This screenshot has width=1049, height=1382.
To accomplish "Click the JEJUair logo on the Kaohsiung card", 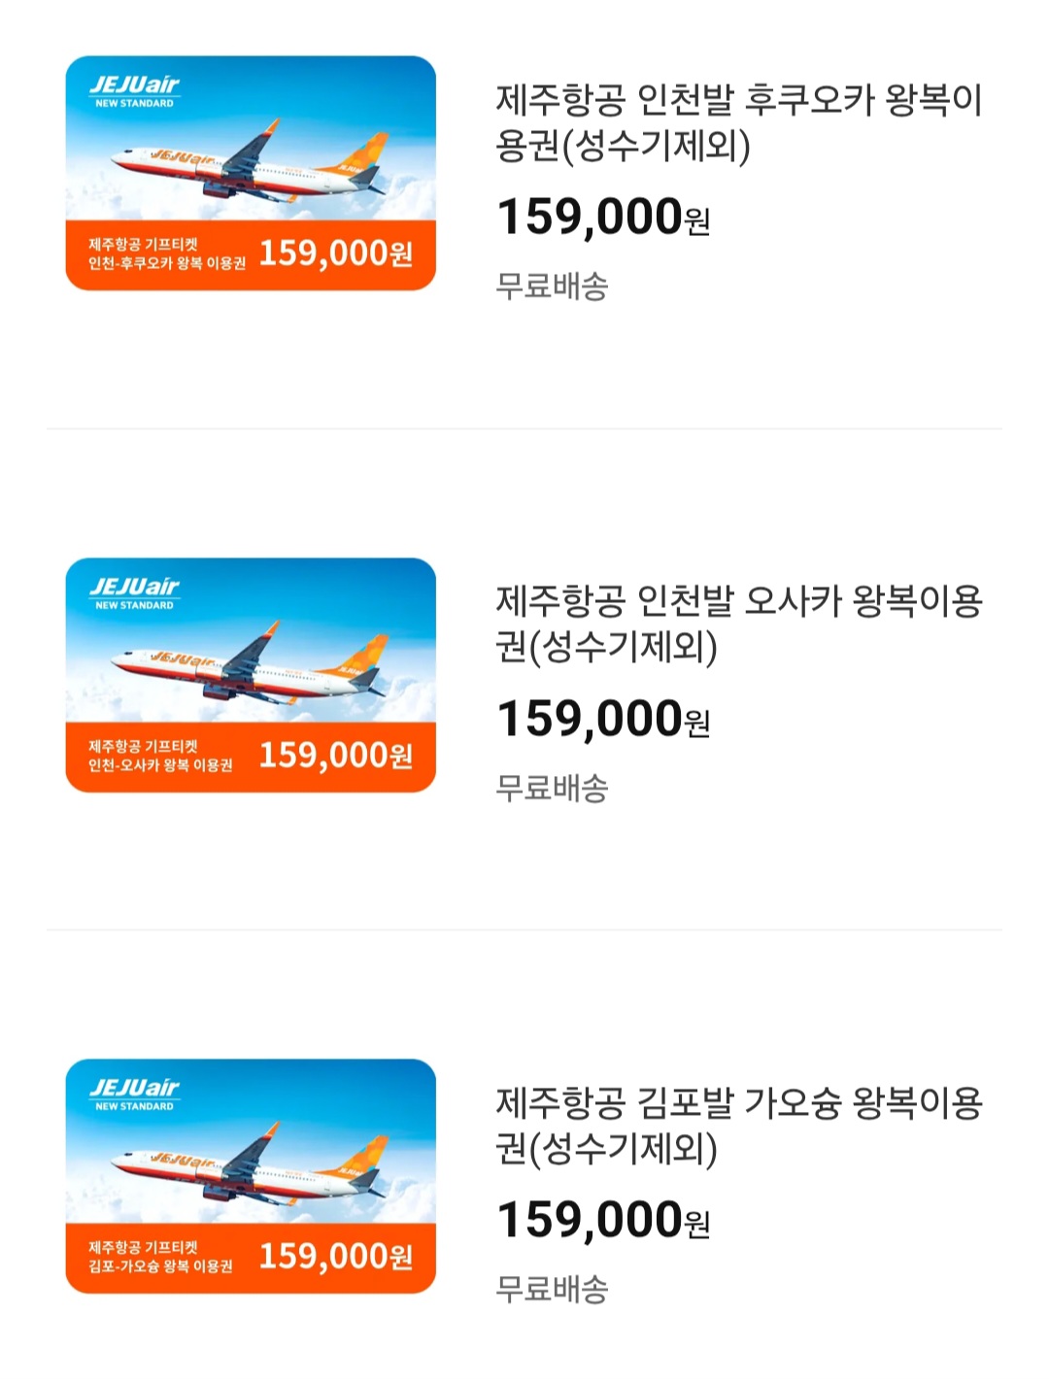I will click(x=134, y=1094).
